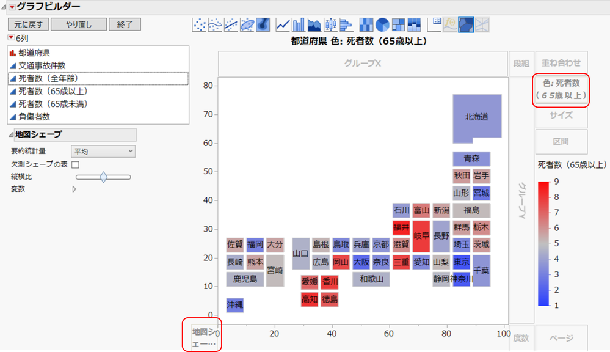The width and height of the screenshot is (610, 352).
Task: Toggle the 欠測シェープの表 checkbox
Action: pyautogui.click(x=76, y=165)
